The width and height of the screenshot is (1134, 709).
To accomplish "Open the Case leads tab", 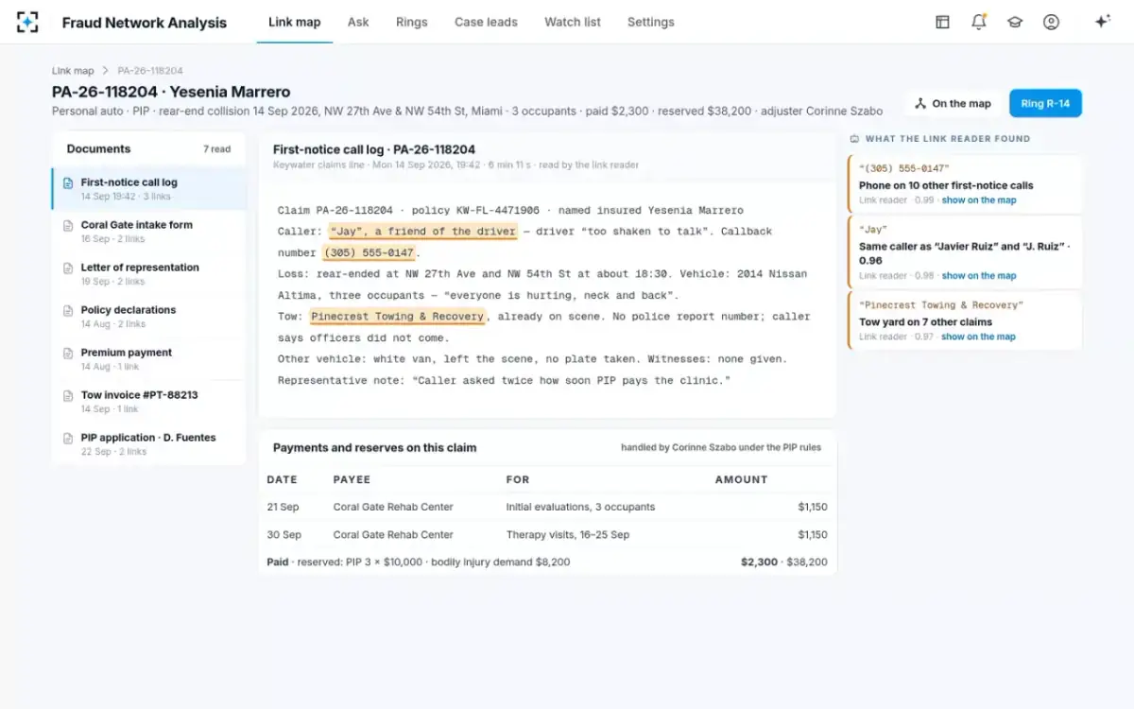I will (486, 22).
